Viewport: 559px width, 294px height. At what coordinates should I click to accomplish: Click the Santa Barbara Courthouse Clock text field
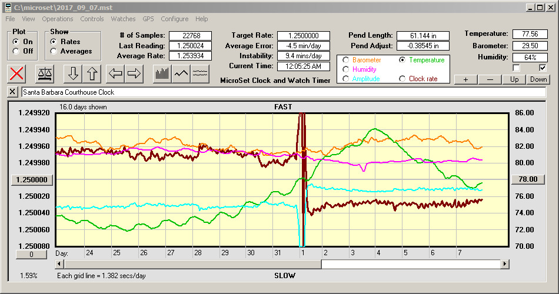[282, 92]
